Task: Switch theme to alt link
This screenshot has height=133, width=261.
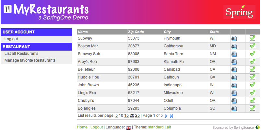Action: pos(169,127)
